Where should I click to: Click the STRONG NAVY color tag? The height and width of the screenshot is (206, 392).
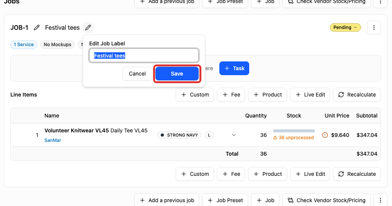179,135
